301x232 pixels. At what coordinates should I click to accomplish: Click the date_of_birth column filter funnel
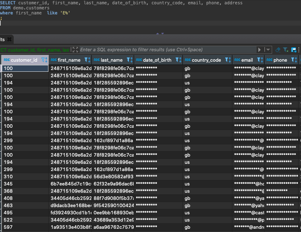177,60
